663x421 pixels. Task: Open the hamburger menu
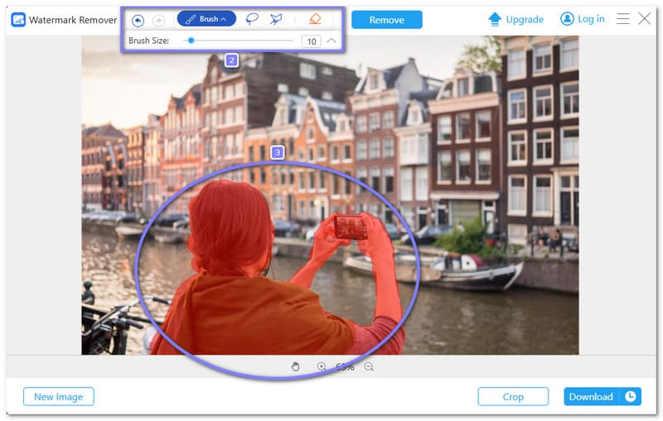(x=622, y=19)
